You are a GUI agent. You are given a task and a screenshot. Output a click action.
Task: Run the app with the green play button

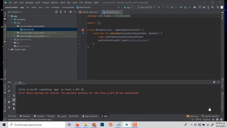tap(159, 7)
